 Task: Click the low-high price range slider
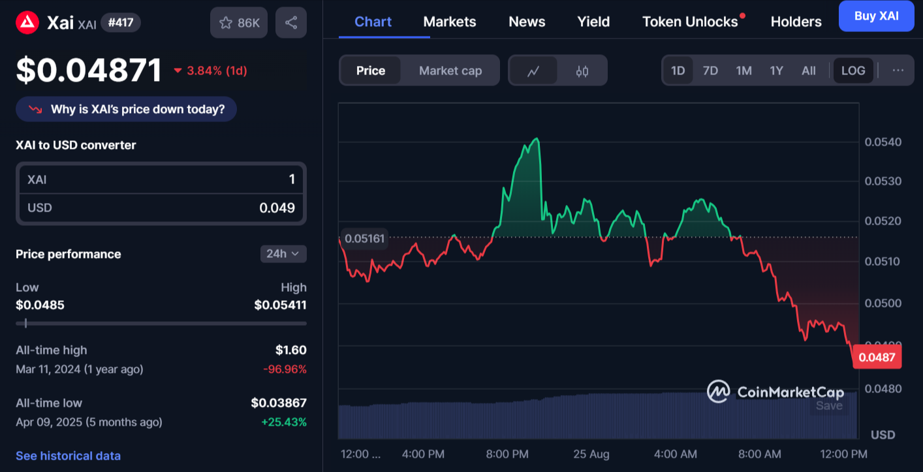(x=161, y=323)
